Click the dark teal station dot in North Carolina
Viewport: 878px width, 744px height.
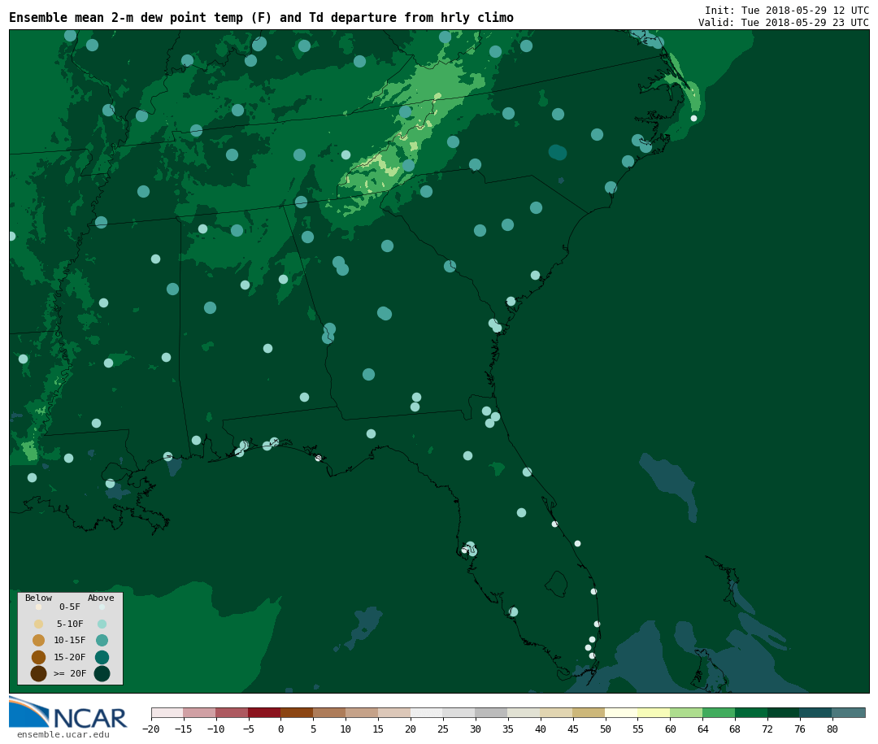[558, 152]
